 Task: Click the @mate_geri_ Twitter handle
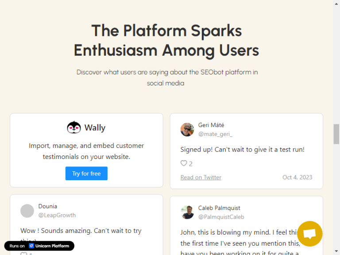pyautogui.click(x=215, y=134)
